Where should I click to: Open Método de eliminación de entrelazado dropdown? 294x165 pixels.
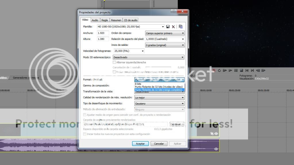159,110
